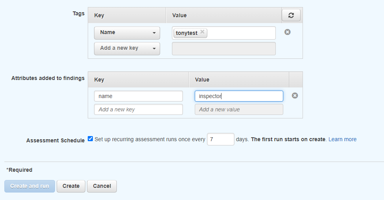This screenshot has width=384, height=200.
Task: Remove the tonytest value chip
Action: coord(202,32)
